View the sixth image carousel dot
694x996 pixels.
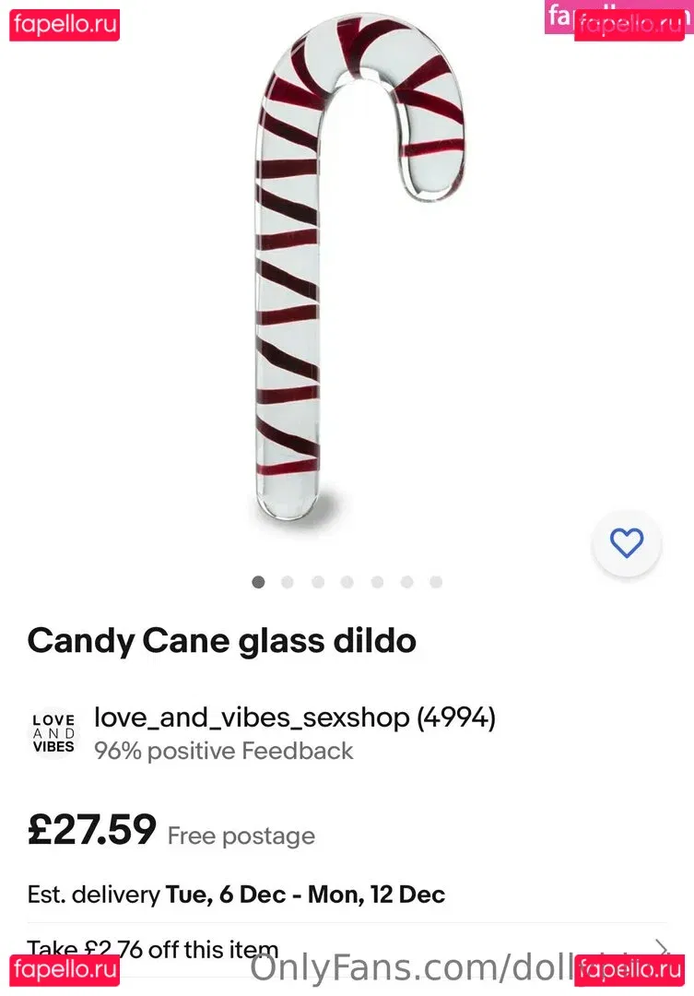point(406,582)
